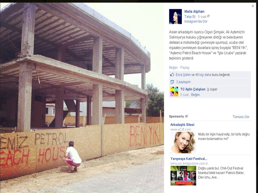
Task: Open TC Aylin Çalışkan's profile name
Action: (x=193, y=89)
